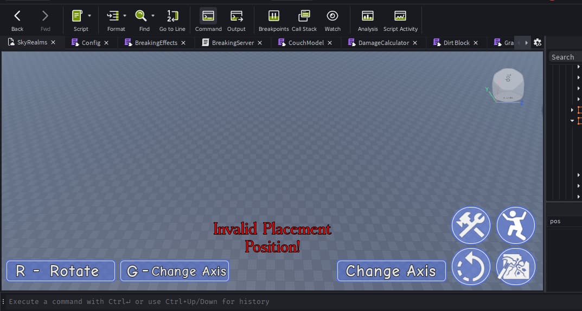
Task: Open the Call Stack panel
Action: tap(304, 21)
